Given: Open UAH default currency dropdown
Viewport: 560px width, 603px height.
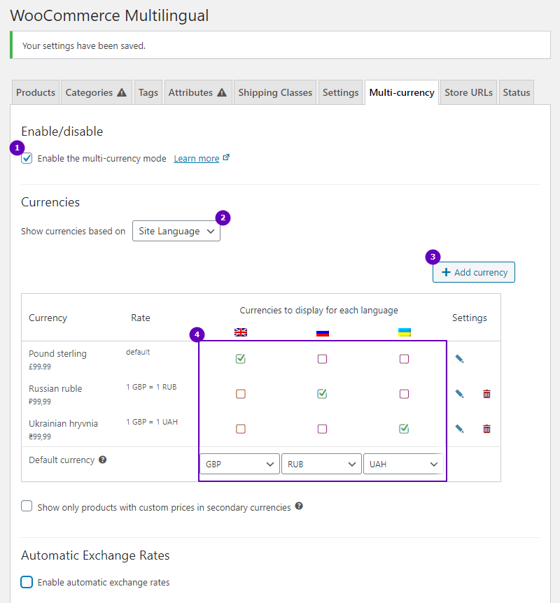Looking at the screenshot, I should [x=403, y=464].
